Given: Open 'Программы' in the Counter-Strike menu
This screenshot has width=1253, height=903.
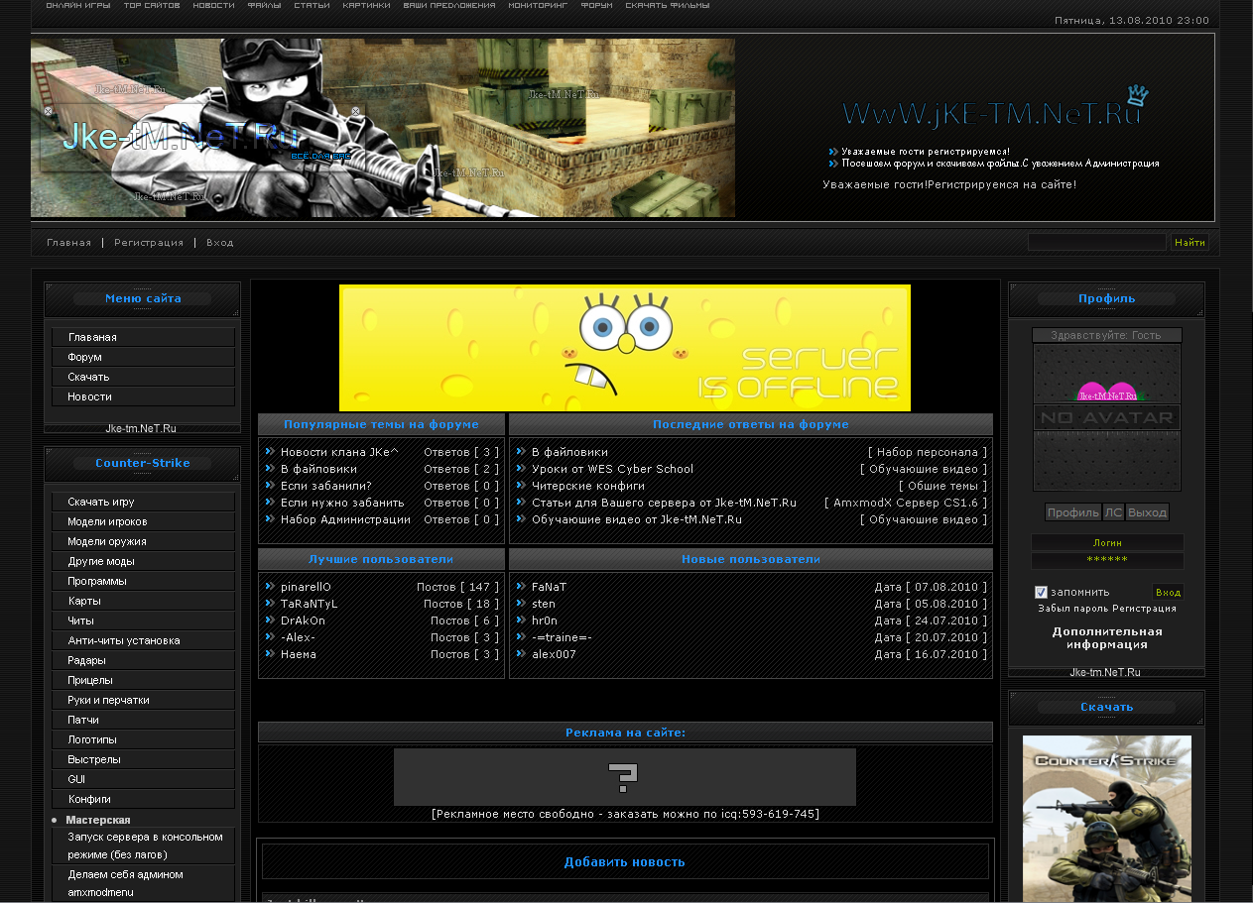Looking at the screenshot, I should 143,581.
